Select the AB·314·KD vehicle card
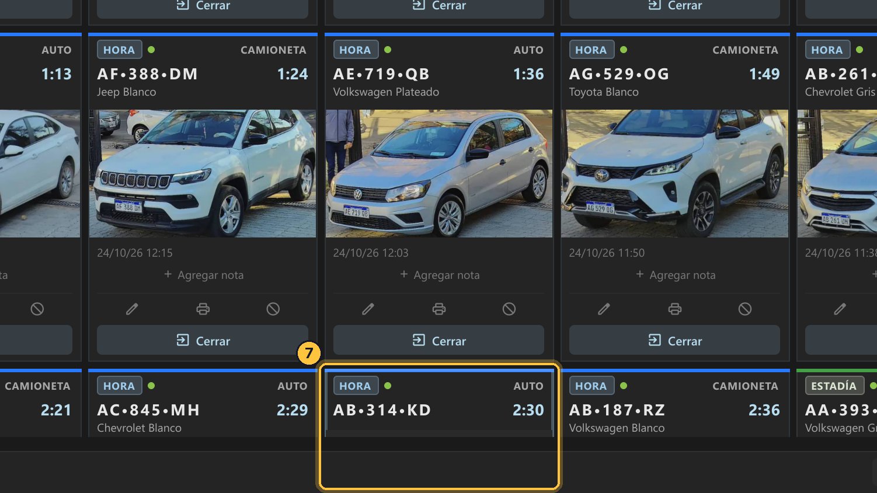The width and height of the screenshot is (877, 493). coord(439,403)
